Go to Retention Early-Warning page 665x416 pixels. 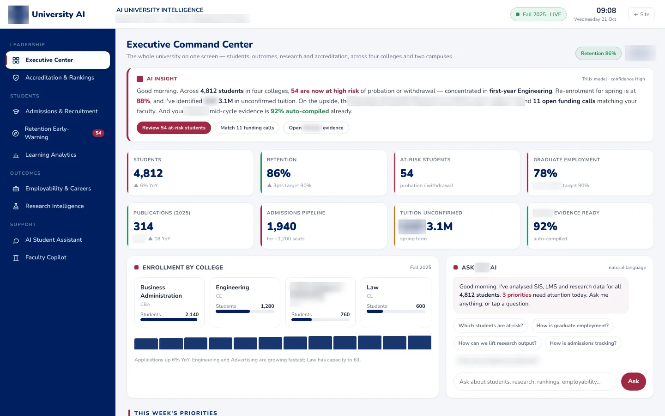[x=58, y=133]
